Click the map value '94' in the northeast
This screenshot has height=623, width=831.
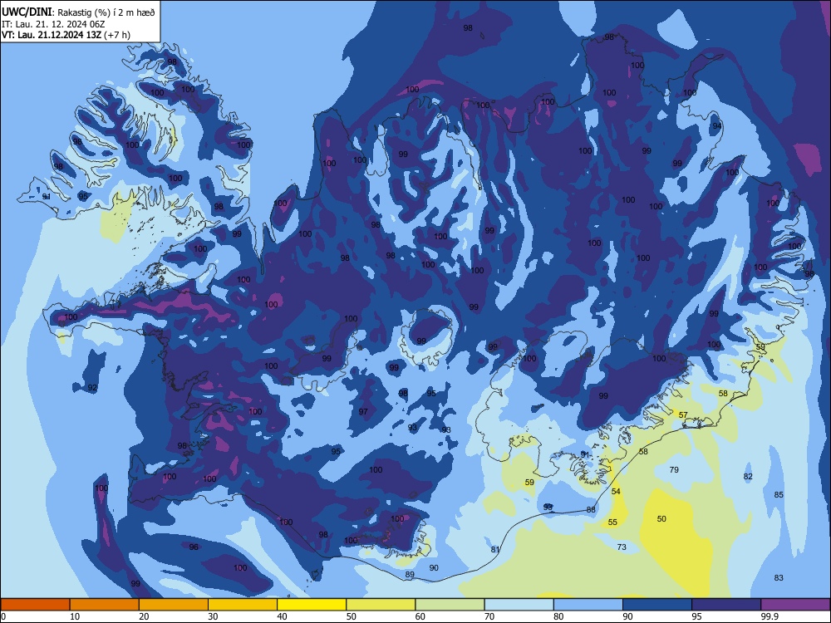pos(717,126)
